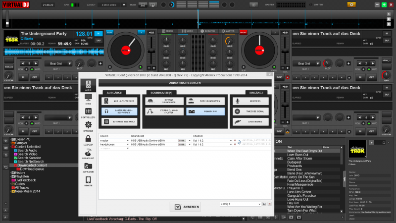Enable the Mikrofon input option
The width and height of the screenshot is (396, 223).
click(250, 101)
